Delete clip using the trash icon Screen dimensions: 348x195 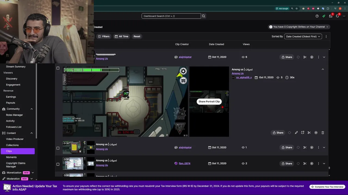click(x=323, y=133)
